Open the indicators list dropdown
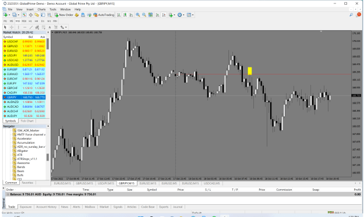 point(172,15)
